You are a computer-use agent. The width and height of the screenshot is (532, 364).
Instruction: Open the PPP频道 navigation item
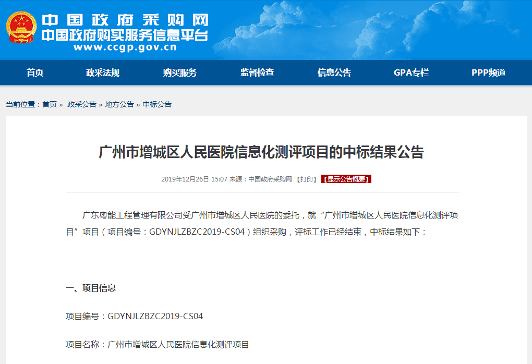point(488,72)
